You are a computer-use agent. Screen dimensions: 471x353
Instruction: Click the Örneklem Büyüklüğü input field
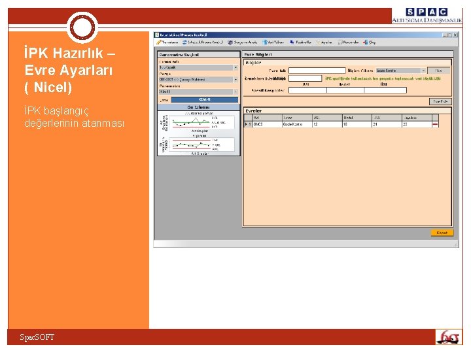(x=305, y=78)
